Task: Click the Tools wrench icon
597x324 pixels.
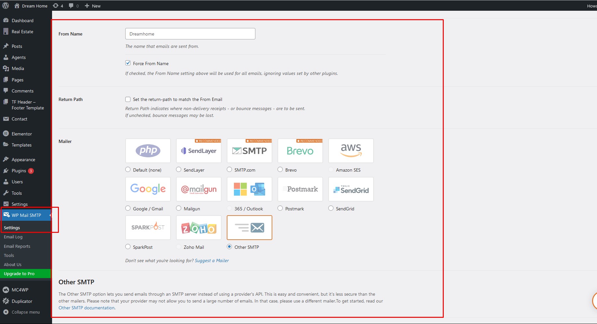Action: 6,193
